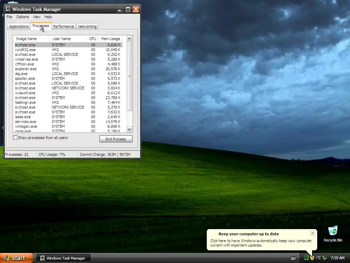Click the End Process button
This screenshot has width=350, height=263.
coord(116,139)
